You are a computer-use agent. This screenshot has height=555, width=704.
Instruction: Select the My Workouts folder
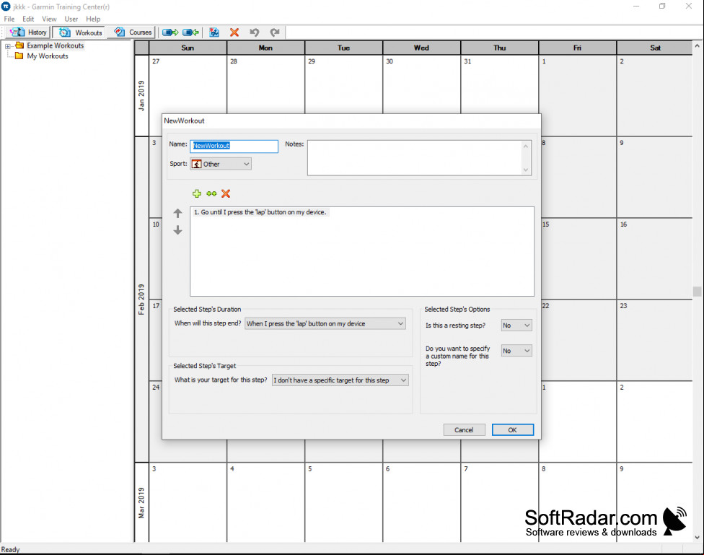tap(47, 56)
